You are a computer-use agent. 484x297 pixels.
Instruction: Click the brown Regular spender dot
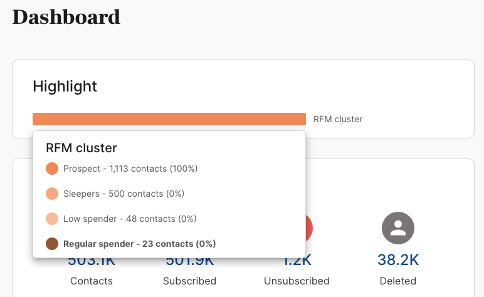[x=52, y=244]
